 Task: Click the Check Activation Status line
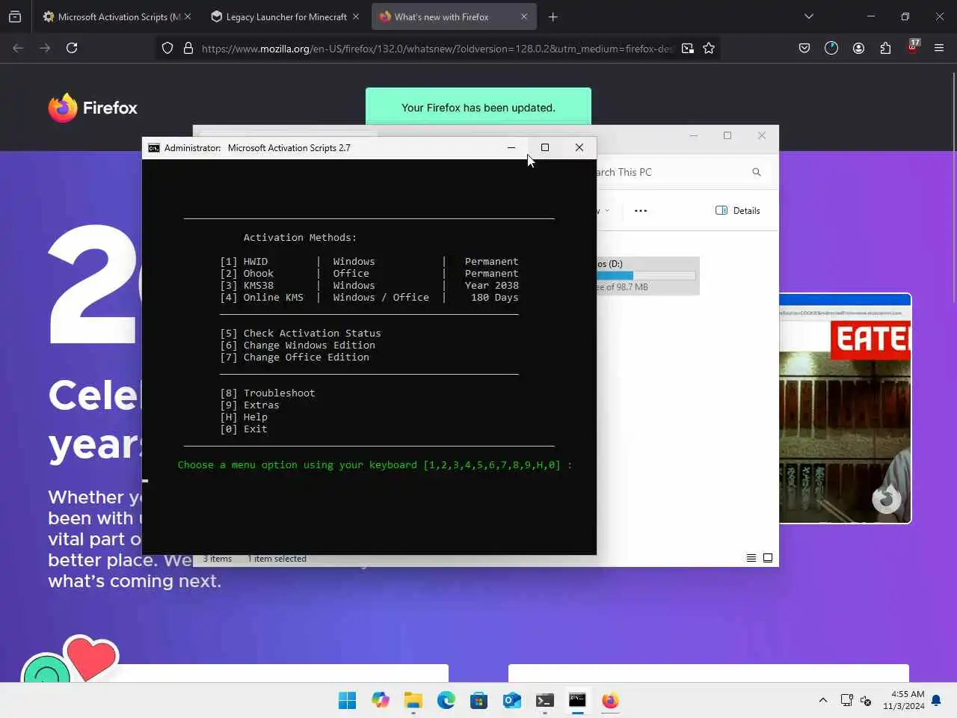click(301, 334)
